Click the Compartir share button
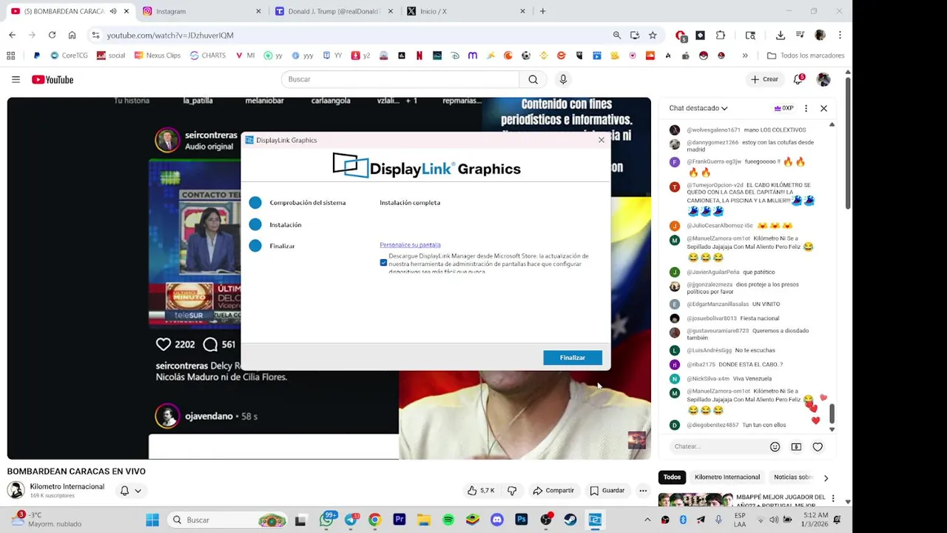This screenshot has height=533, width=947. (x=553, y=490)
